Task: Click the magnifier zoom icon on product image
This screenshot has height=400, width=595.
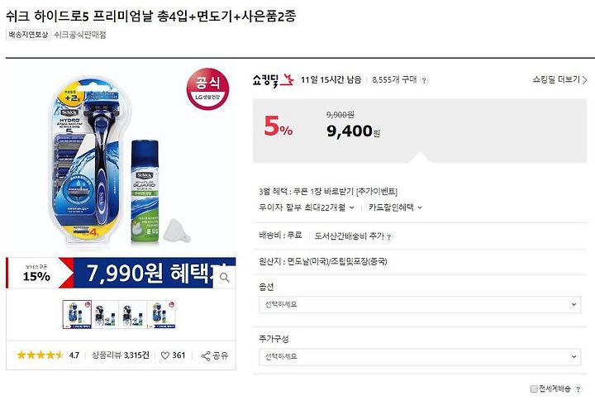Action: coord(224,278)
